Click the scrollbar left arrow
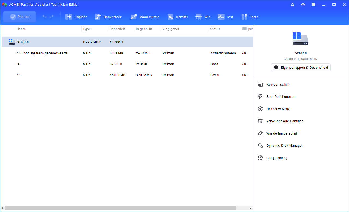The width and height of the screenshot is (349, 212). [x=2, y=208]
